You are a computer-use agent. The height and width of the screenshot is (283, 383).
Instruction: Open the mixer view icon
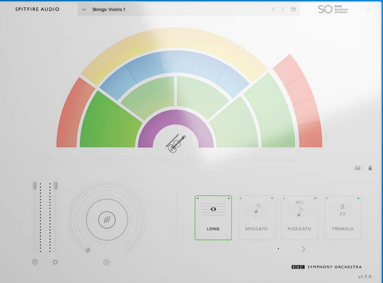pos(358,168)
